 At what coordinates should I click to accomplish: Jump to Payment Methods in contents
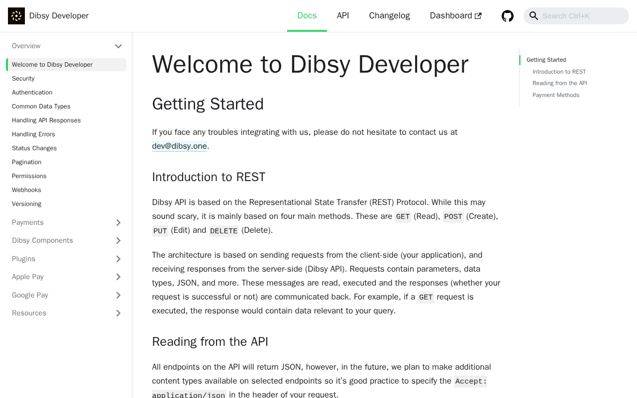556,95
